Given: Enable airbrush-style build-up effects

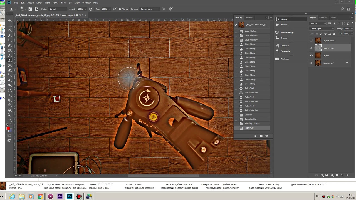Looking at the screenshot, I should point(115,9).
